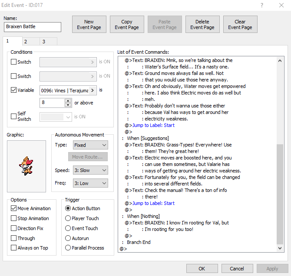This screenshot has width=291, height=276.
Task: Open variable selector arrow for 0096: Vines
Action: [x=93, y=91]
